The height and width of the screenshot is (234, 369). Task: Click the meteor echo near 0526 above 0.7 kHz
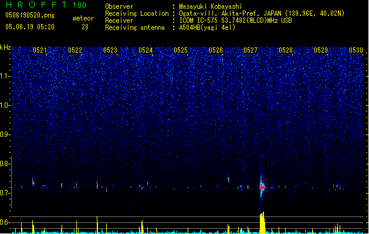228,179
